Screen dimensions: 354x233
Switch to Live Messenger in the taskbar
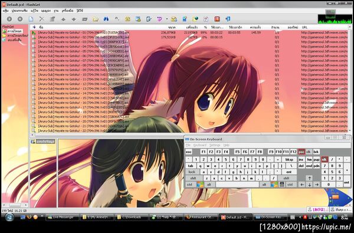click(x=63, y=217)
